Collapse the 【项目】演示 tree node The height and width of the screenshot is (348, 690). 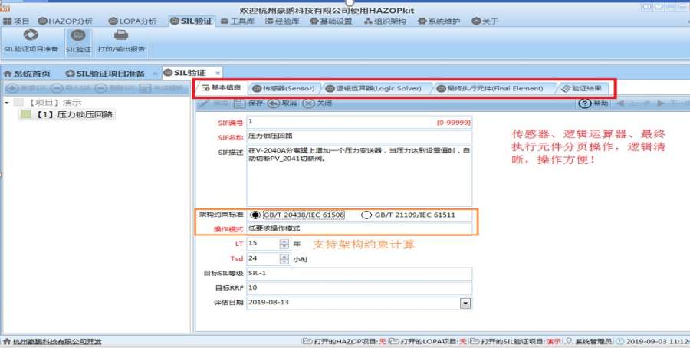click(7, 103)
